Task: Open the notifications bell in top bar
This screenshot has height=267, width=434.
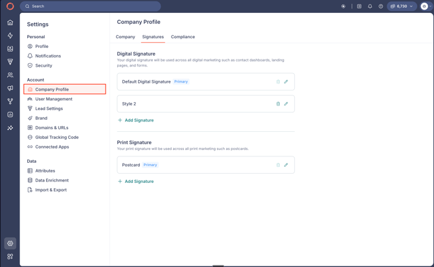Action: pyautogui.click(x=370, y=6)
